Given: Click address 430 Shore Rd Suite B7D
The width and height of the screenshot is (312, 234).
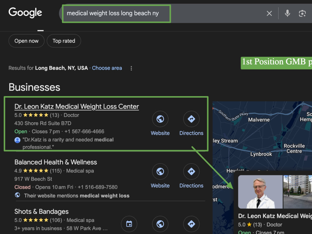Looking at the screenshot, I should click(43, 123).
